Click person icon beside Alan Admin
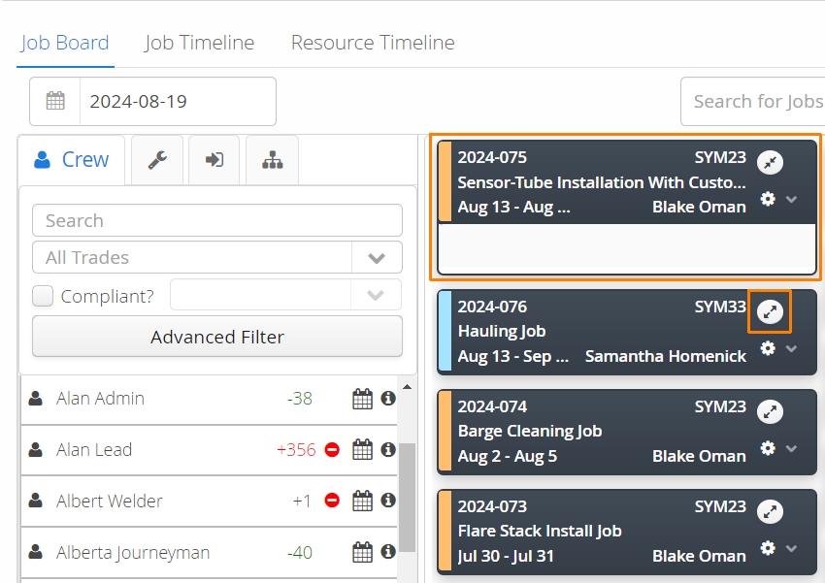825x583 pixels. [x=35, y=399]
